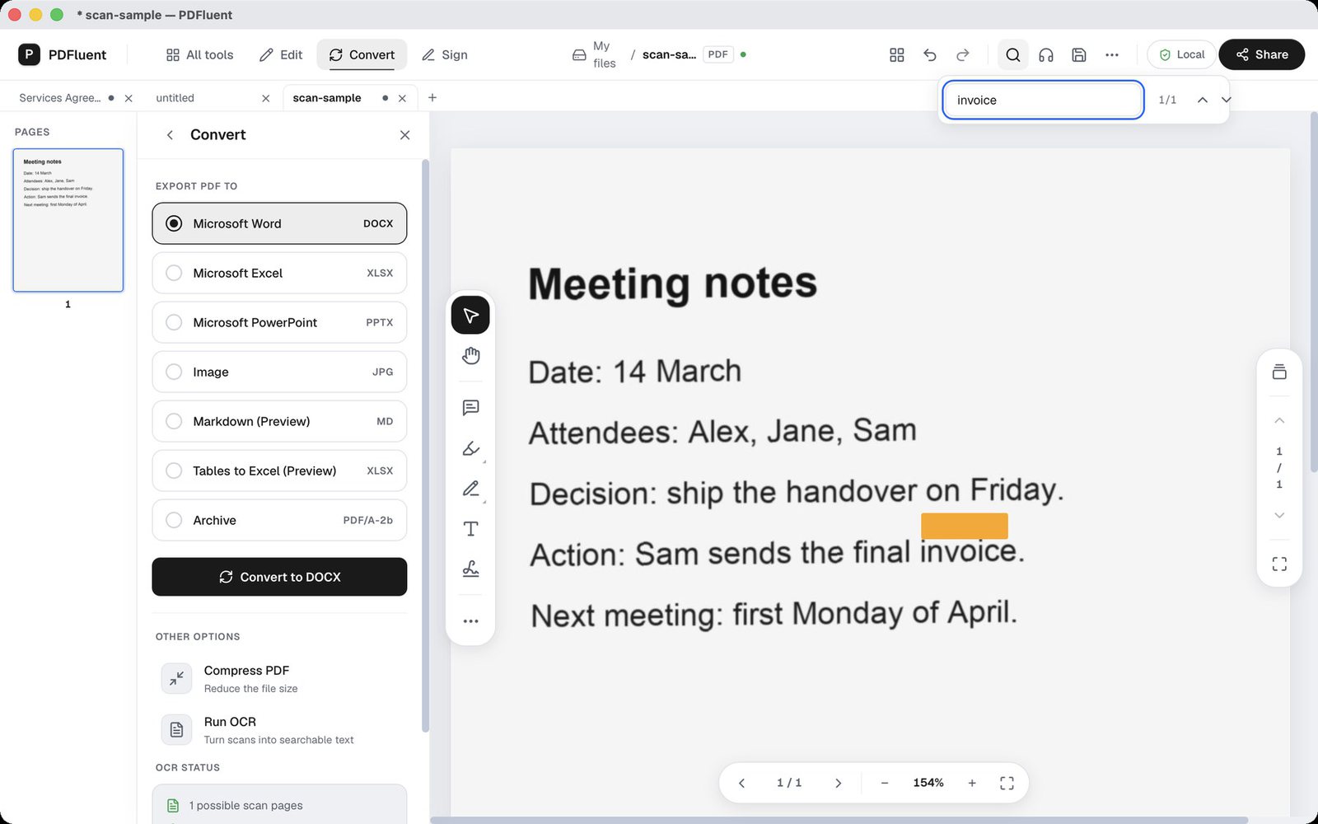1318x824 pixels.
Task: Open Compress PDF option
Action: pos(279,678)
